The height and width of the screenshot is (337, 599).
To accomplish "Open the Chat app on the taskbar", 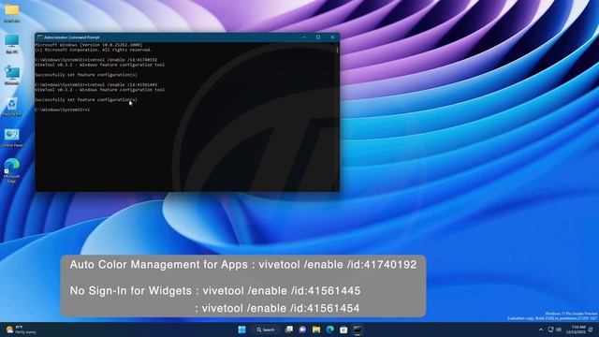I will pos(302,330).
